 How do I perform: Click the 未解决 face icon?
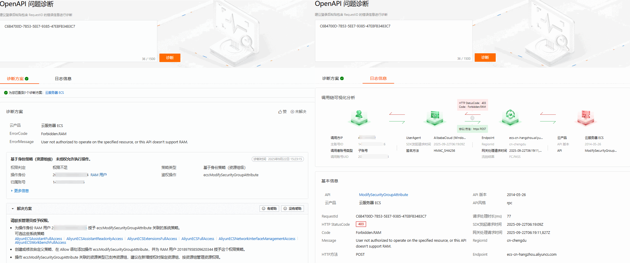292,112
